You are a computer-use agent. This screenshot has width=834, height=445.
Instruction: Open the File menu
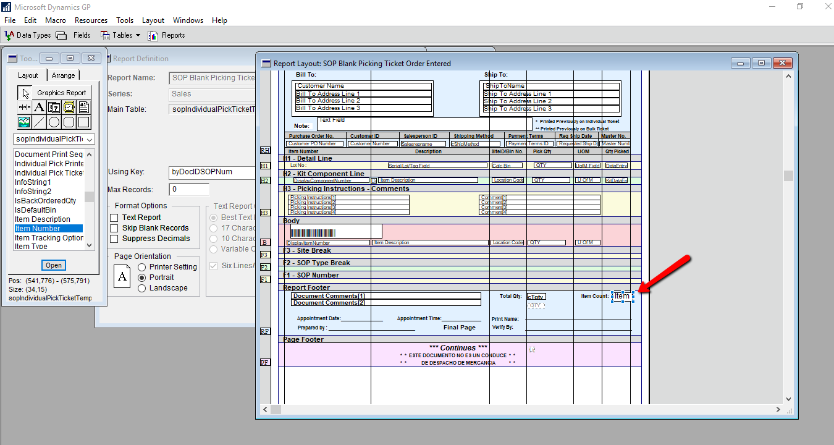(x=10, y=20)
